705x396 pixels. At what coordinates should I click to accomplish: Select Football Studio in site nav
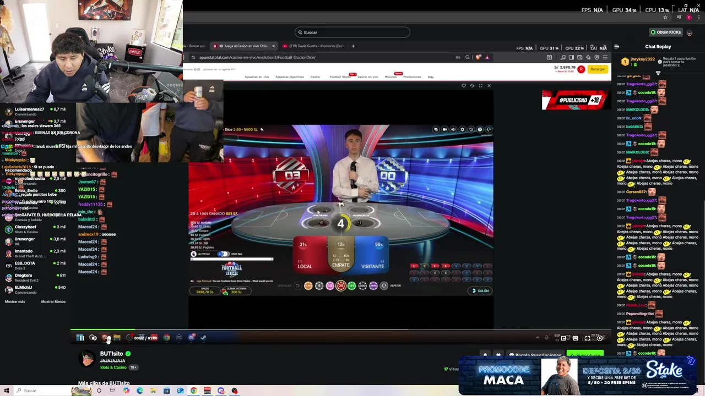point(340,77)
